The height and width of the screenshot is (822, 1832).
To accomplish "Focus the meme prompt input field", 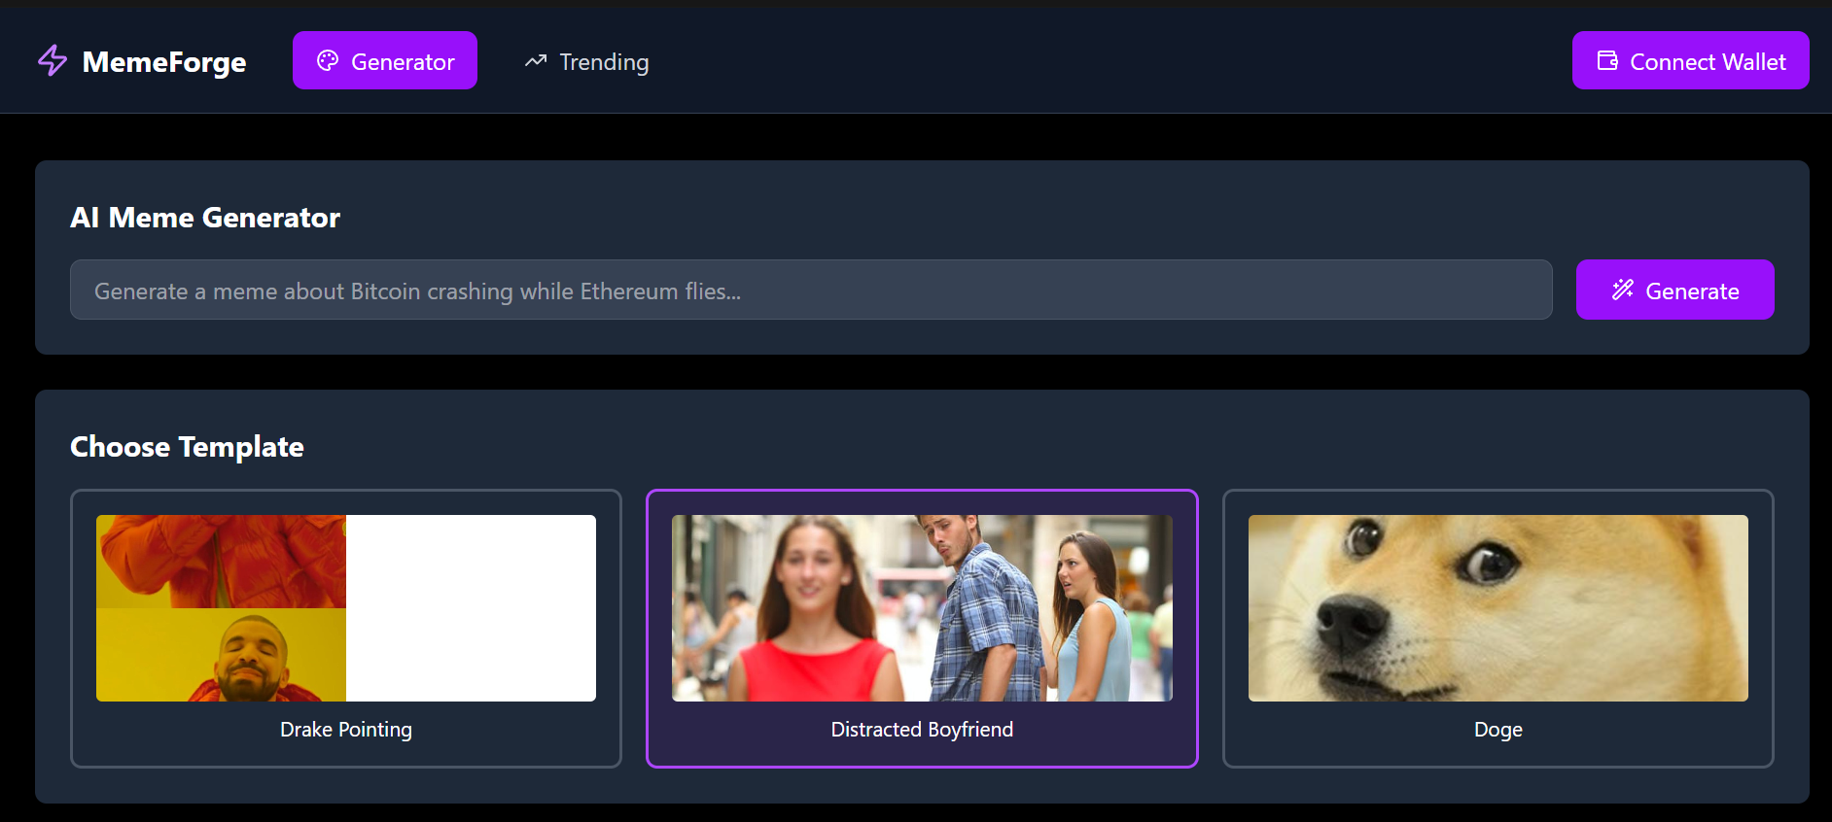I will click(x=811, y=290).
